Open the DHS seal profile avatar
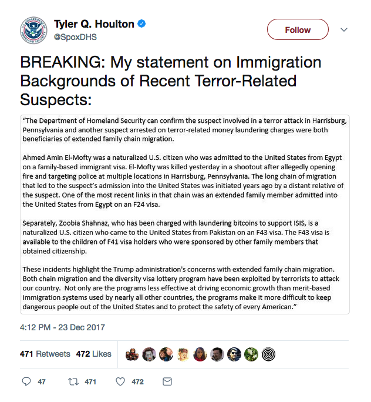The height and width of the screenshot is (402, 371). pyautogui.click(x=33, y=30)
